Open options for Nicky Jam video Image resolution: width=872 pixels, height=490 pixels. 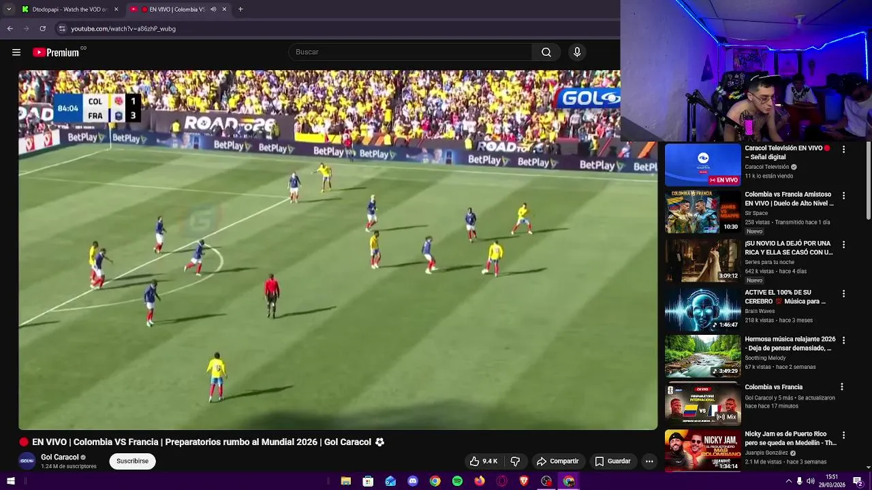click(x=843, y=435)
